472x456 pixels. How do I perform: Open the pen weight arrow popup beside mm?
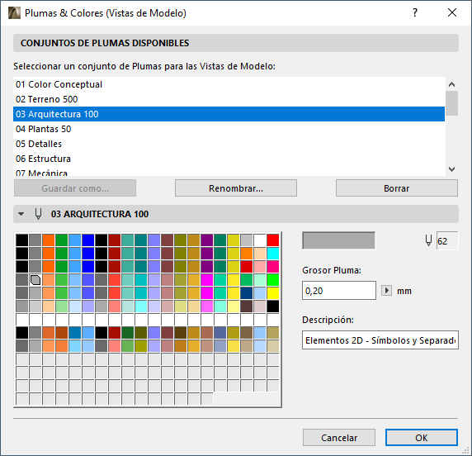point(386,291)
